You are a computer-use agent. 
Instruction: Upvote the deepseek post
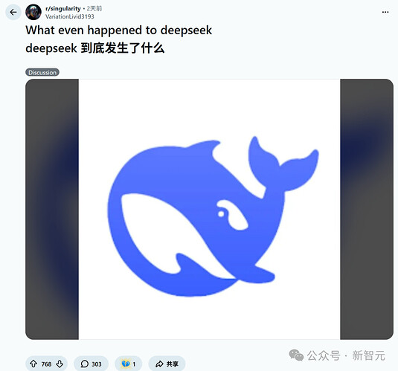33,364
